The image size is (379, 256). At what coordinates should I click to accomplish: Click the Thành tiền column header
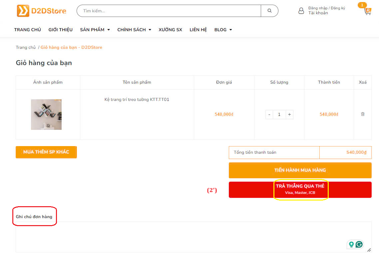pyautogui.click(x=329, y=82)
